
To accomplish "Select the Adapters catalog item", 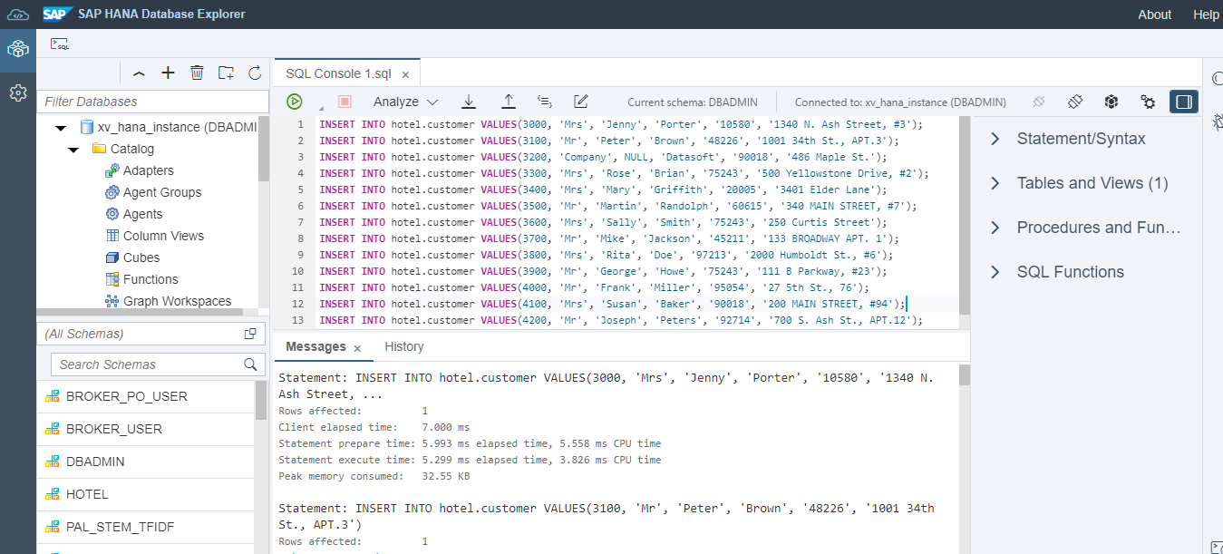I will coord(149,170).
